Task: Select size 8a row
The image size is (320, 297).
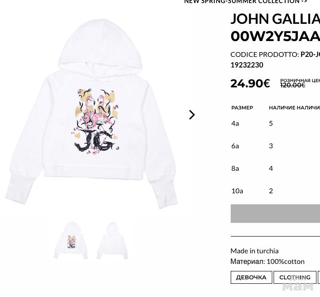Action: coord(275,168)
